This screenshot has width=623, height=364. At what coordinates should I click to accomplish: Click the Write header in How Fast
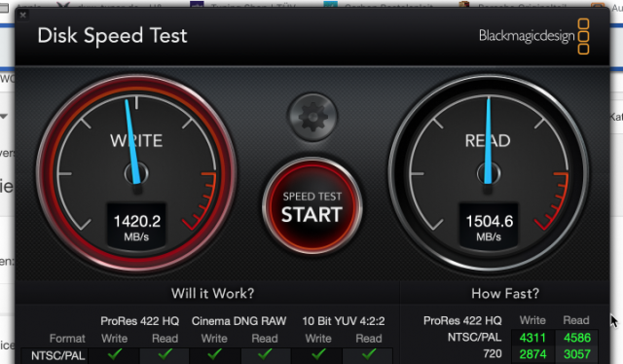point(532,320)
